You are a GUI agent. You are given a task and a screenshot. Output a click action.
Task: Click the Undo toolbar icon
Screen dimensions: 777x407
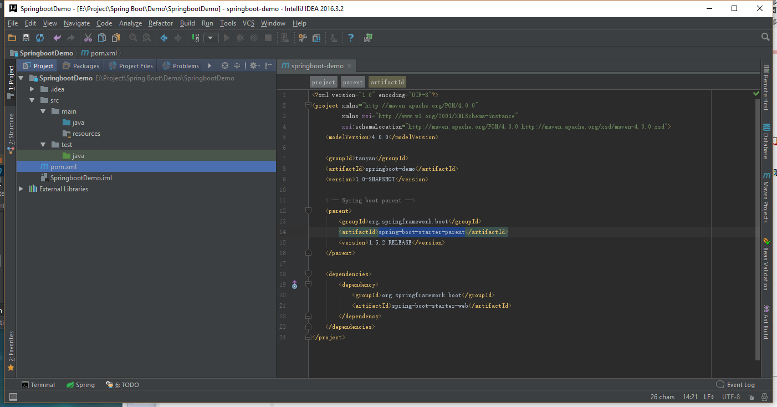57,38
